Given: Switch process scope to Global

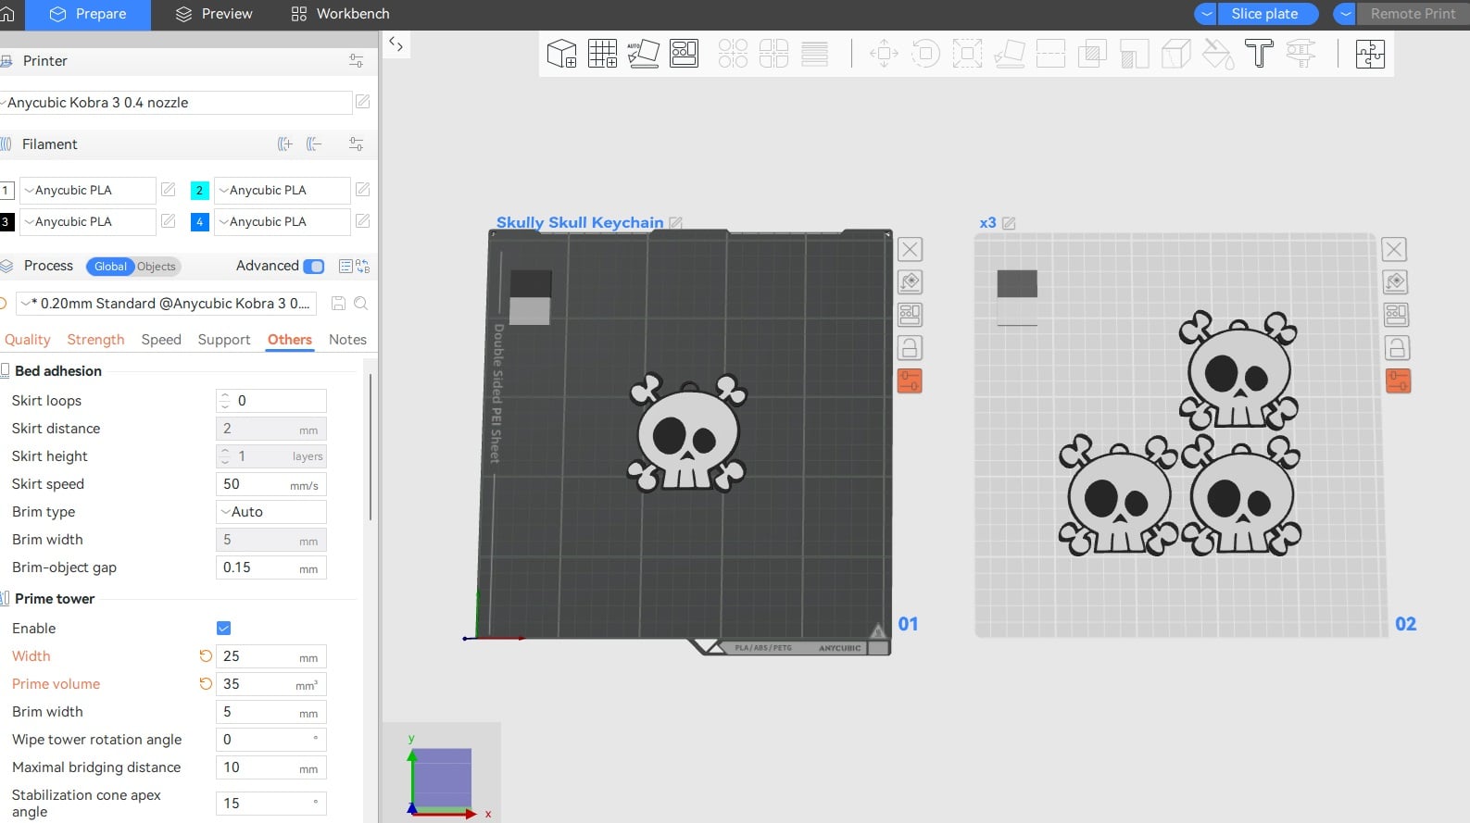Looking at the screenshot, I should (110, 267).
